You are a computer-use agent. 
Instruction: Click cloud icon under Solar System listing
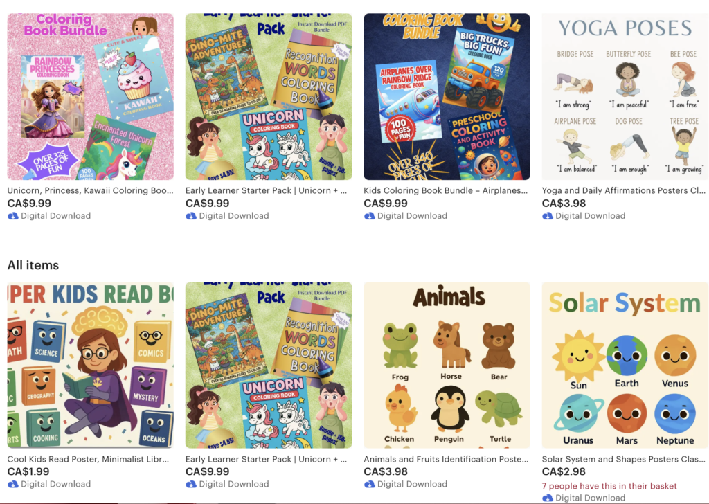coord(547,498)
